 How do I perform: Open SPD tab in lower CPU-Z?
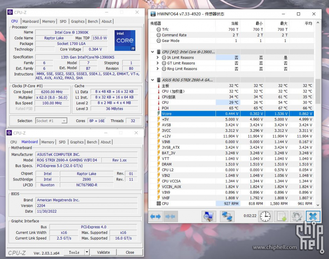pyautogui.click(x=62, y=142)
